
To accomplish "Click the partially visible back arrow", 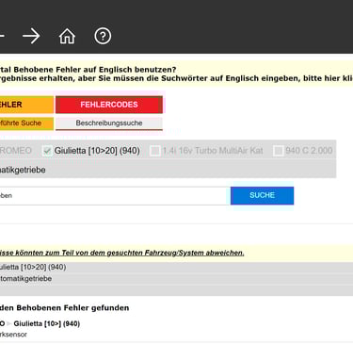I will pos(2,37).
